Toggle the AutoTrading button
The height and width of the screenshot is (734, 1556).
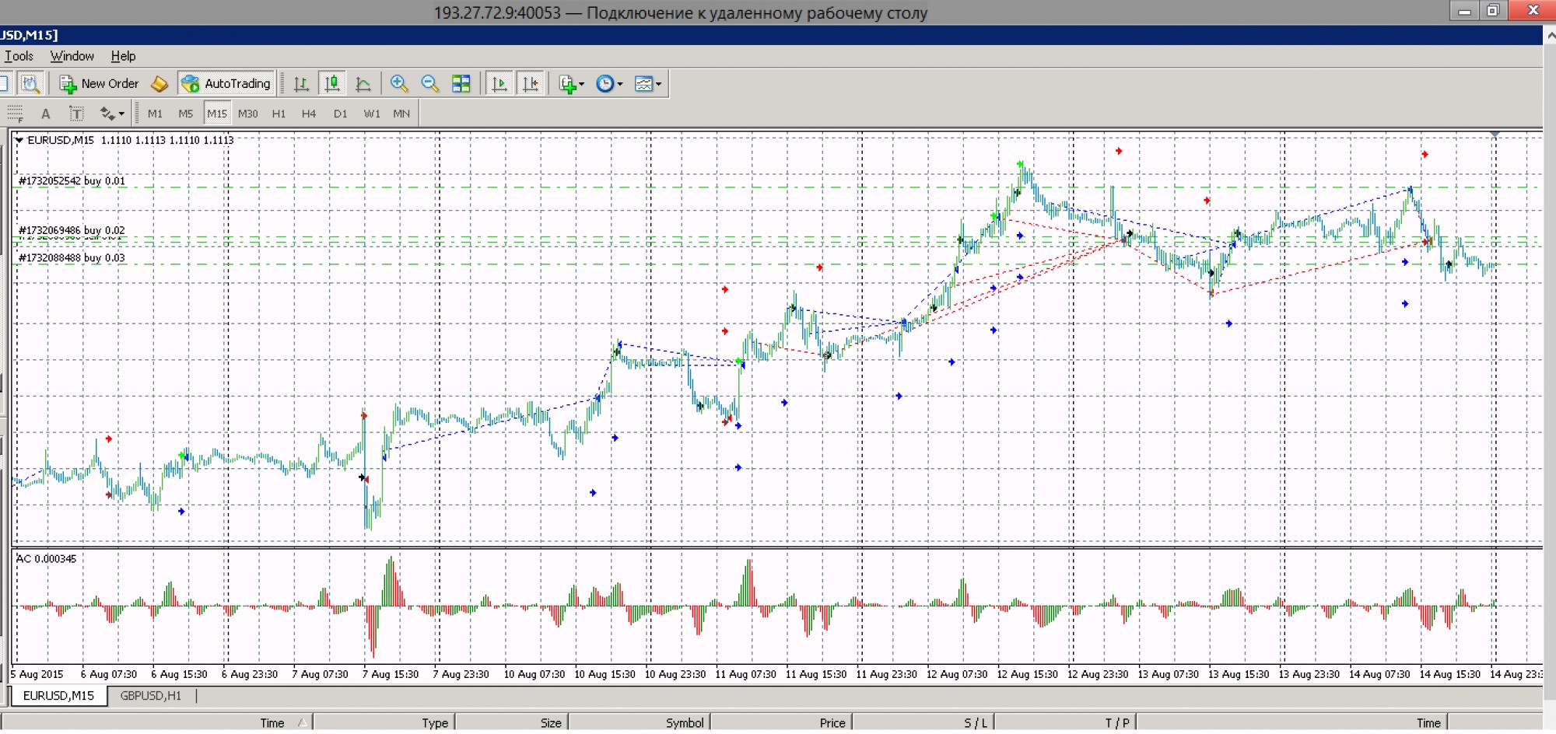[226, 84]
